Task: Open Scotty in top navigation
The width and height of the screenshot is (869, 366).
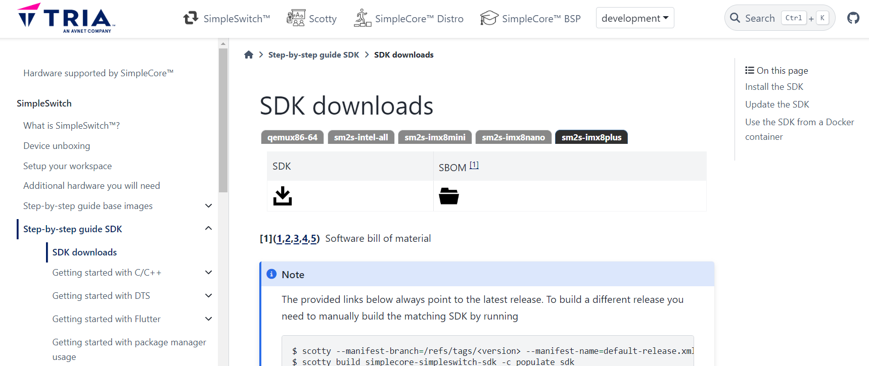Action: (x=323, y=19)
